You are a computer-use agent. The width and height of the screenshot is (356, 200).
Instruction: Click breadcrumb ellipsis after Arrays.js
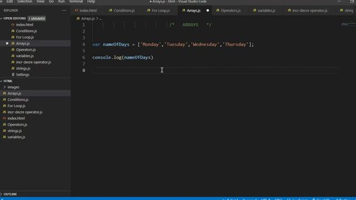(x=101, y=19)
